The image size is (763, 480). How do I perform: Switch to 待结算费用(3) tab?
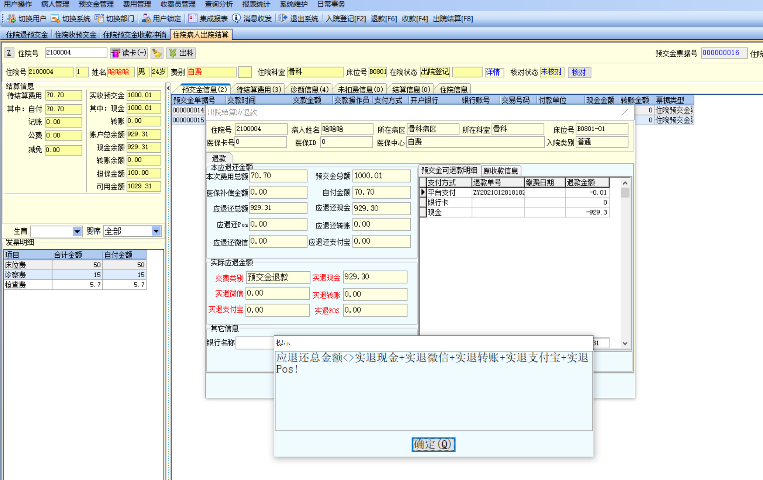pyautogui.click(x=259, y=90)
